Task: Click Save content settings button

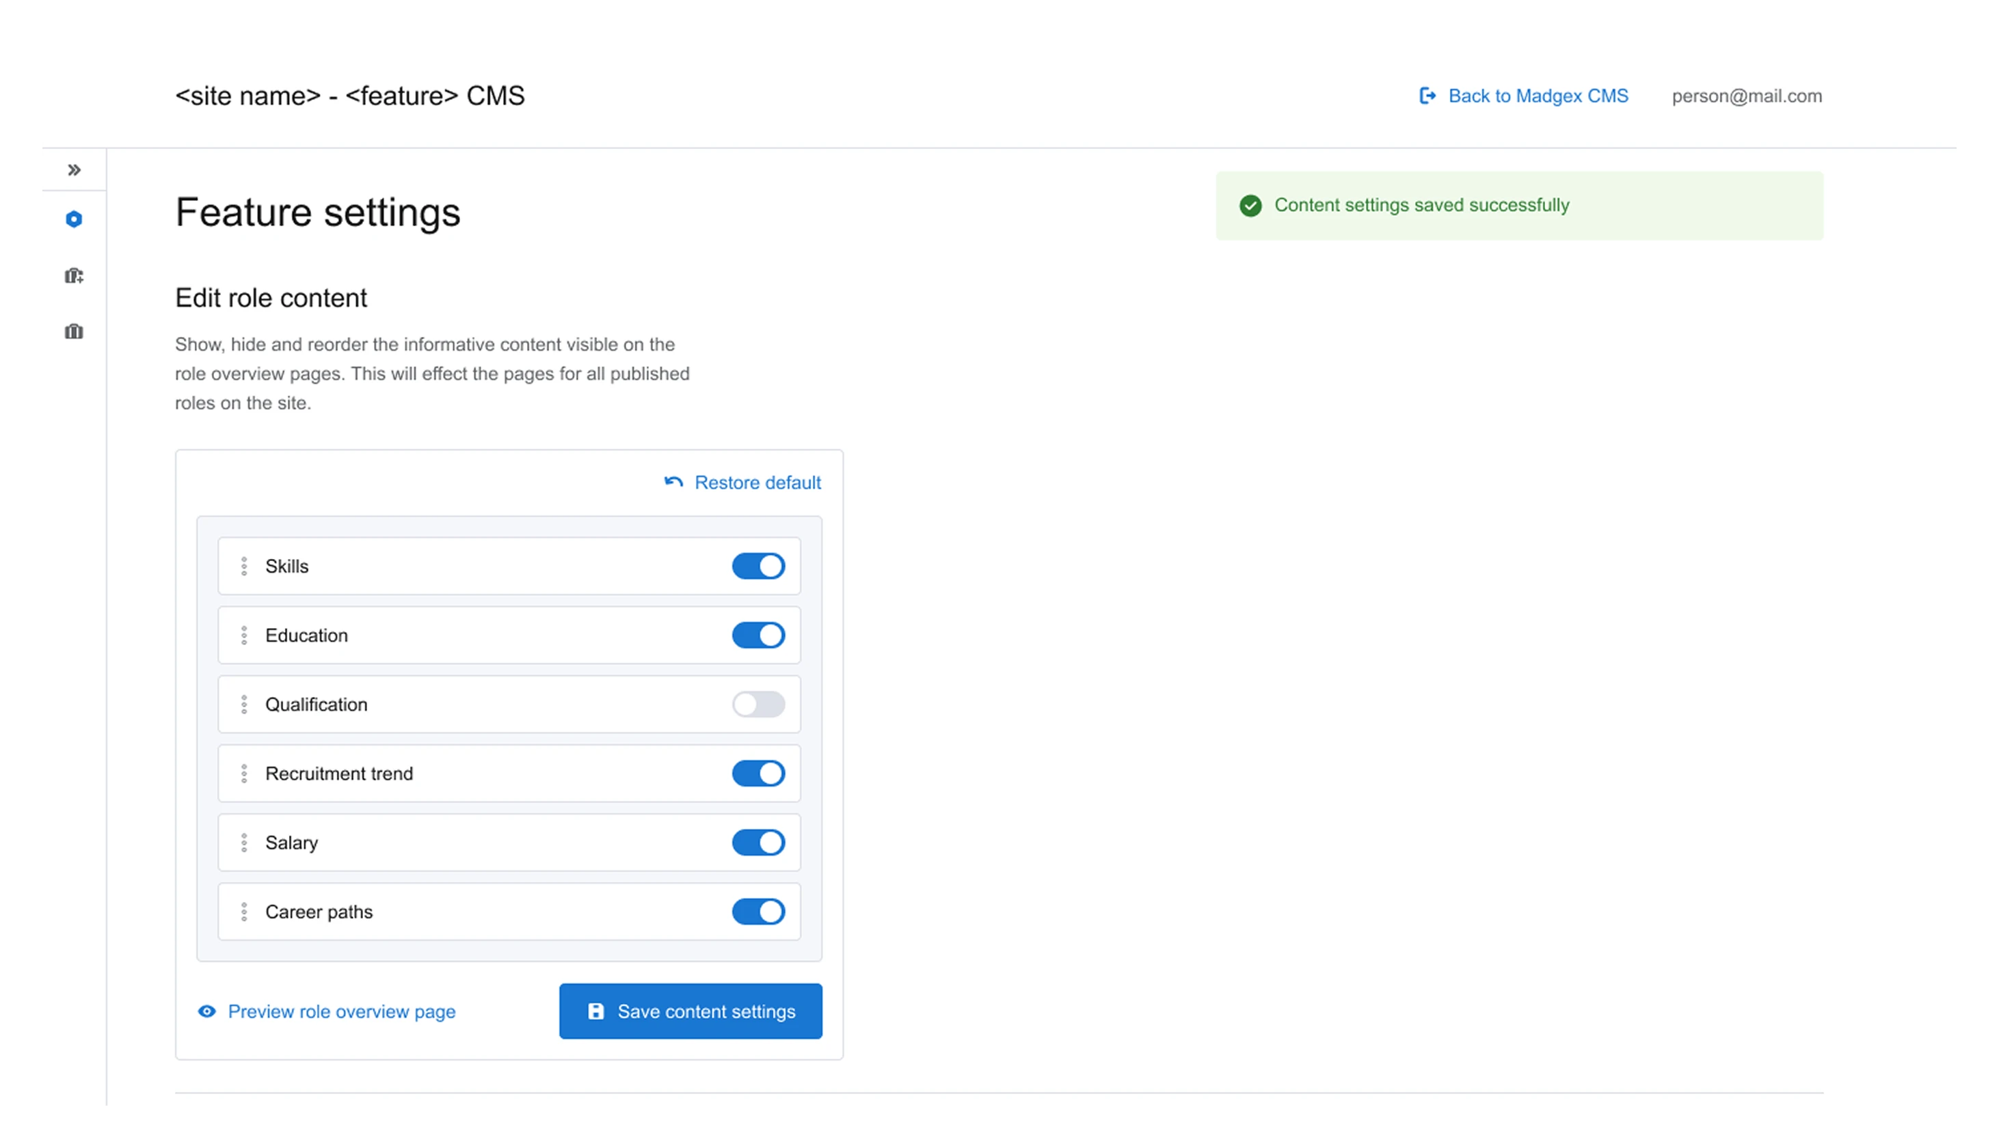Action: pyautogui.click(x=690, y=1011)
